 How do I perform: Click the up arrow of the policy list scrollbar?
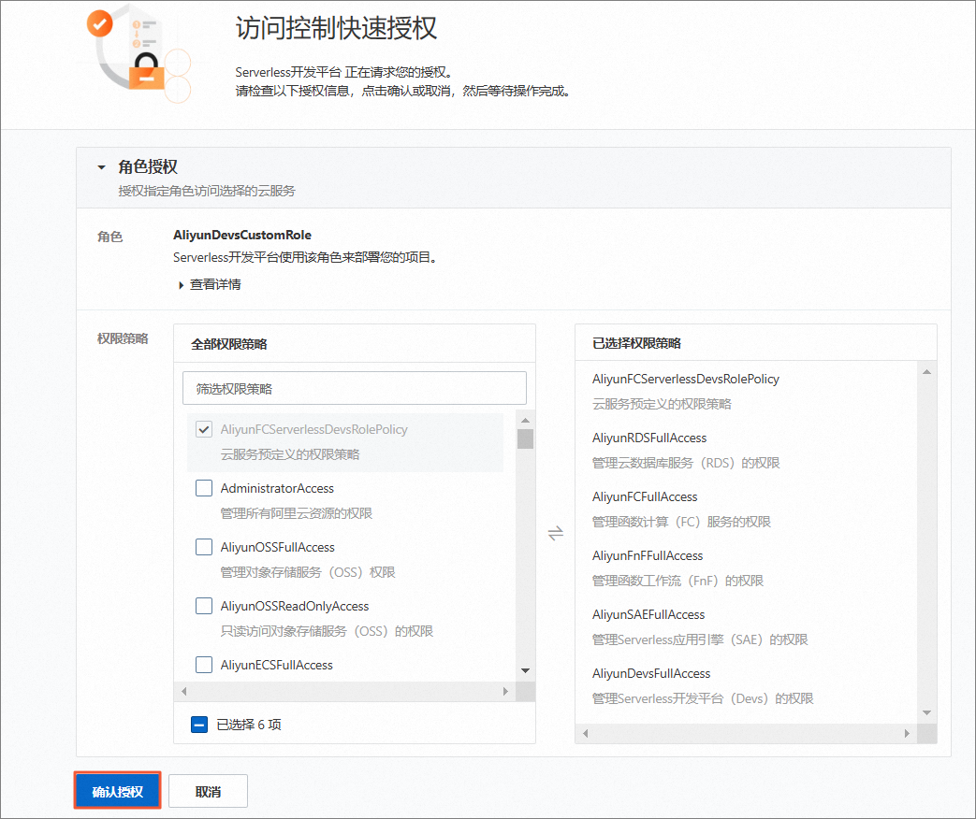click(x=525, y=421)
